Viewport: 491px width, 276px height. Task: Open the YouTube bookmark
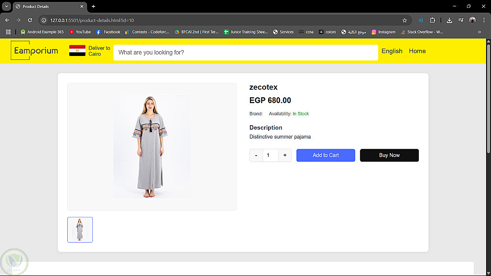tap(80, 32)
